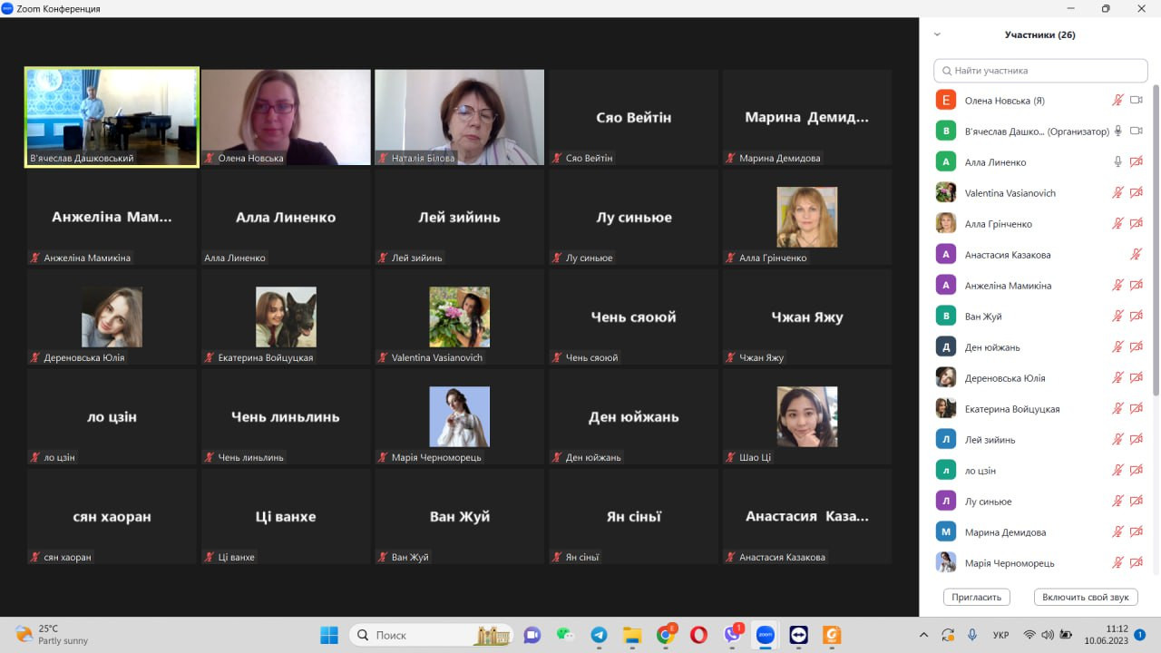
Task: Click crossed-out camera icon in Дереновська Юлія list row
Action: [x=1136, y=378]
